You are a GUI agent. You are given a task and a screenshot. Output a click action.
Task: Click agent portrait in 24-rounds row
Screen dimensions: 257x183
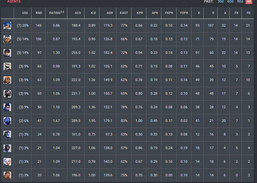coord(7,135)
